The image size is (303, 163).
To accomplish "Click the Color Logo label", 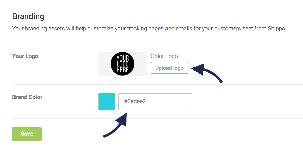I will 164,56.
